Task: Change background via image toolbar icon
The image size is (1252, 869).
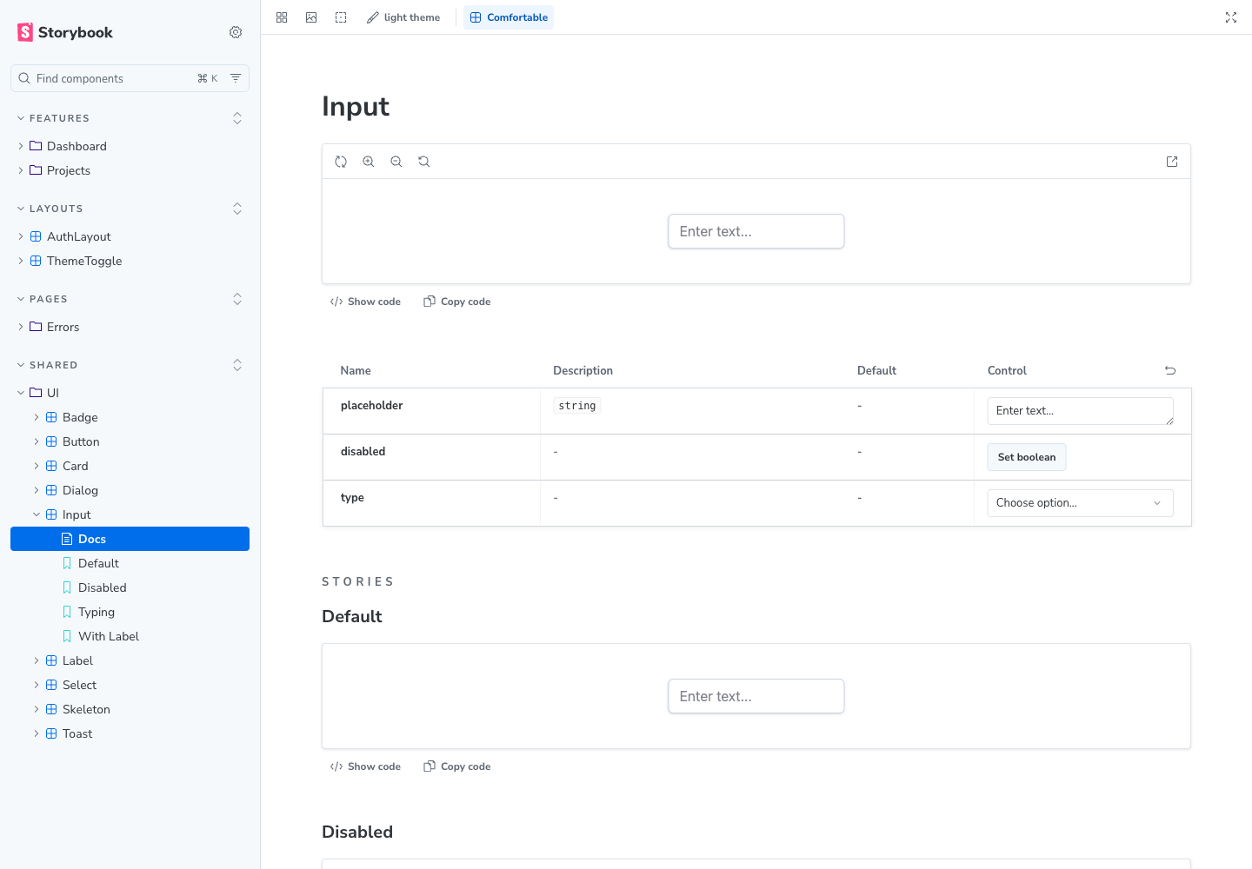Action: [311, 17]
